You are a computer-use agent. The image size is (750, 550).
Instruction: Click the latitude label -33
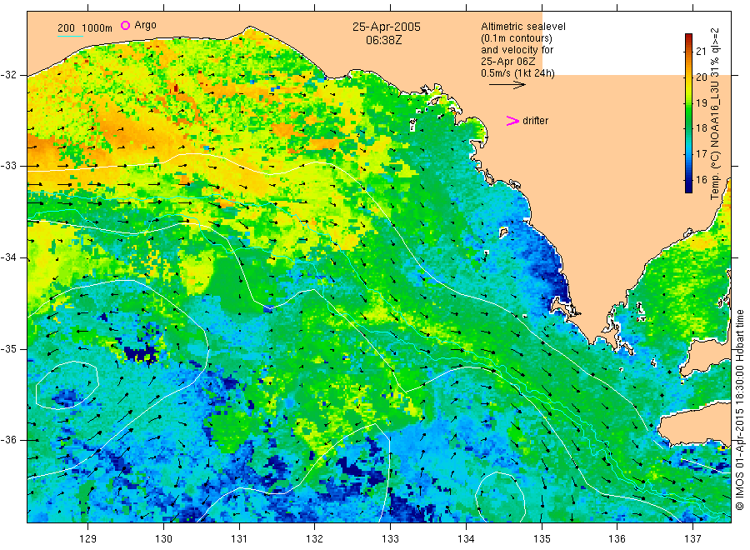[8, 166]
